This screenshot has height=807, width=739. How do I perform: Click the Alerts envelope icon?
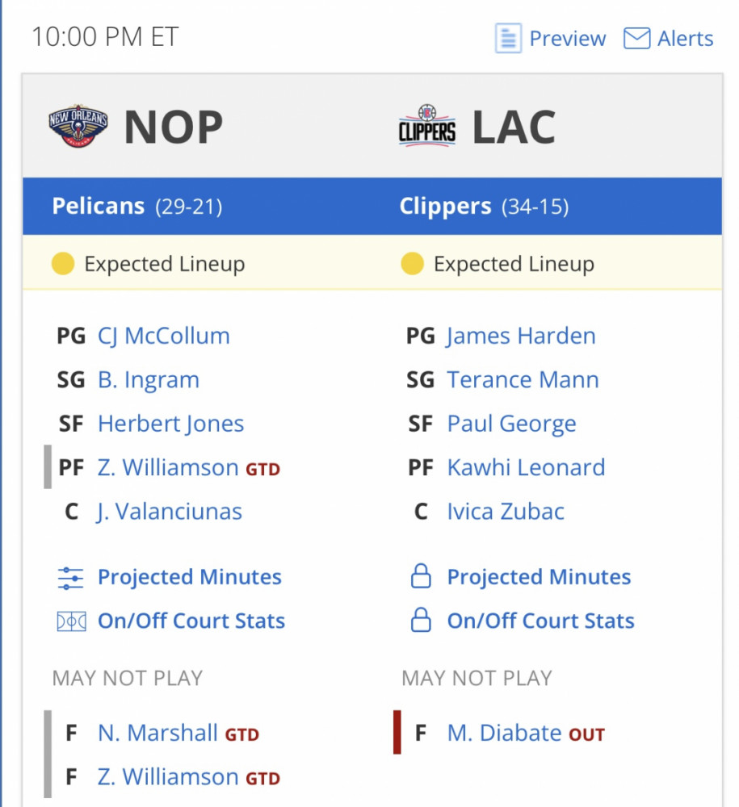click(x=636, y=39)
